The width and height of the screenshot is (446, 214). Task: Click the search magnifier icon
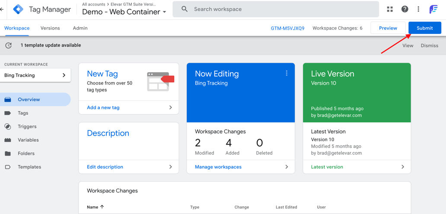pos(185,9)
